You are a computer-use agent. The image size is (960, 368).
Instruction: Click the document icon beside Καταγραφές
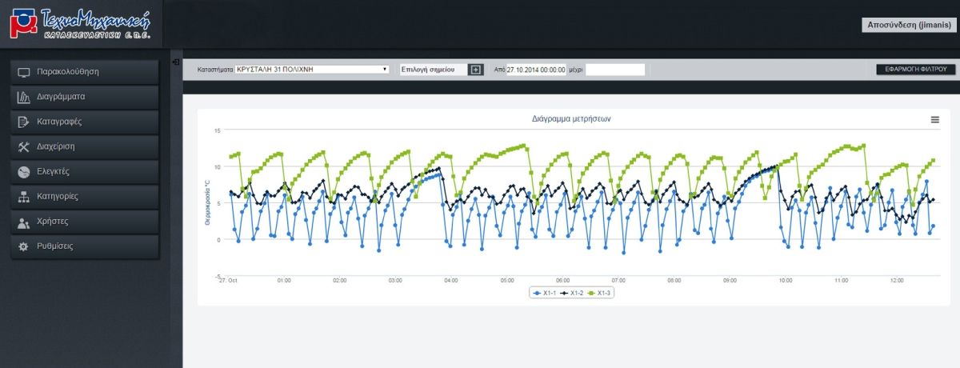pyautogui.click(x=23, y=122)
